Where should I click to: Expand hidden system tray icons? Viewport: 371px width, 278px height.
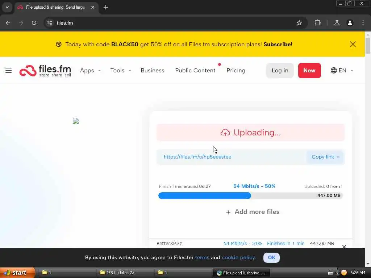pyautogui.click(x=337, y=273)
